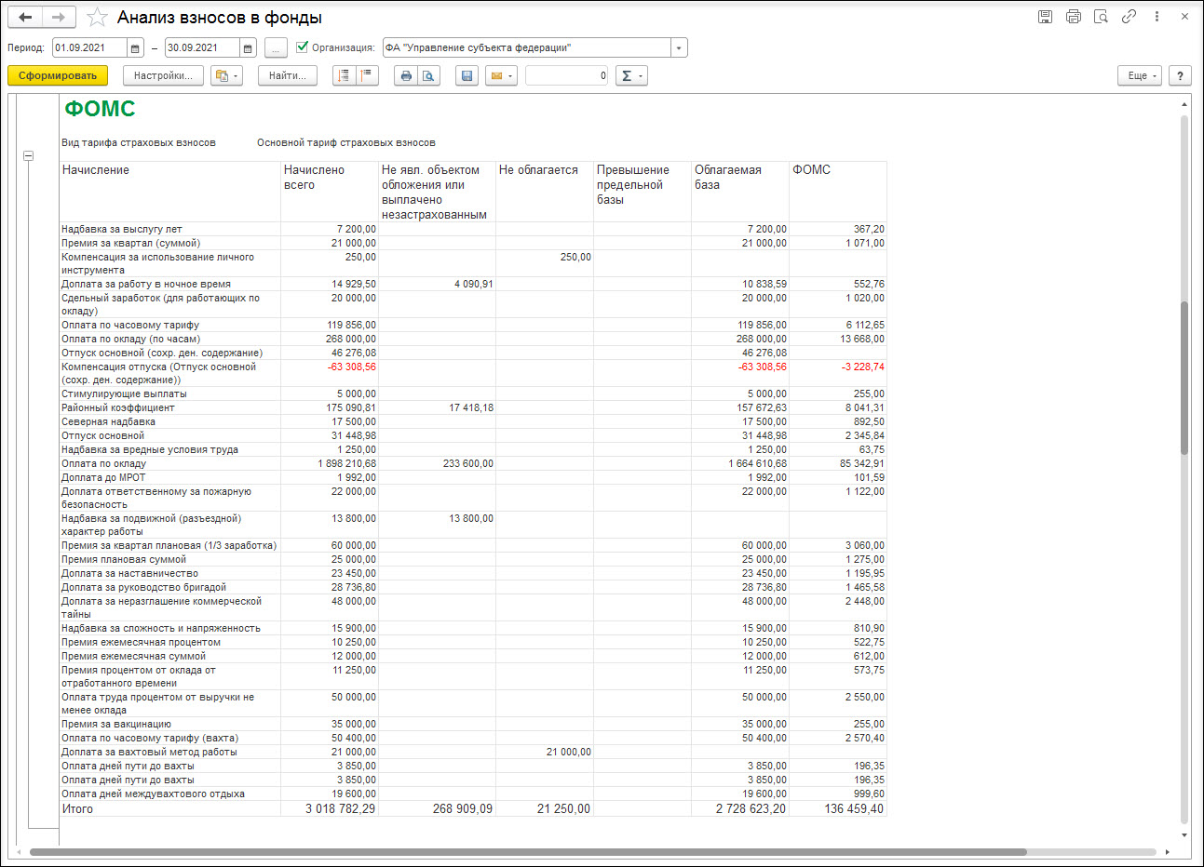Click the ellipsis period selection button

pyautogui.click(x=276, y=47)
